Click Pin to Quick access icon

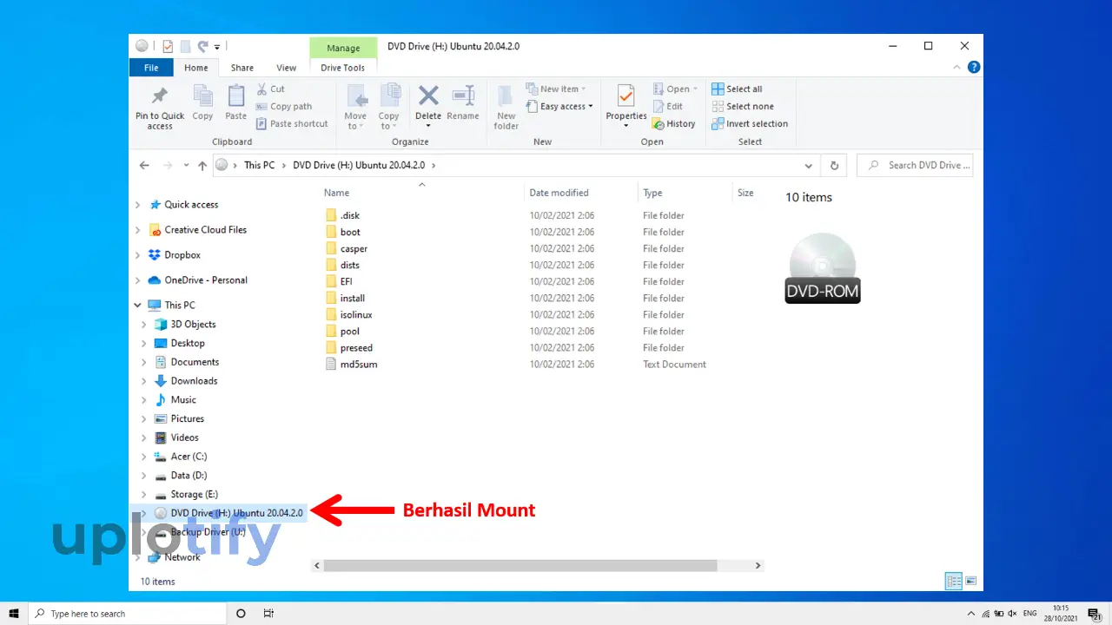[160, 95]
